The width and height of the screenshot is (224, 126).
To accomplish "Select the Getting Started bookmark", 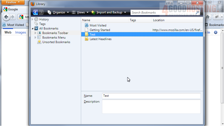I will tap(100, 30).
